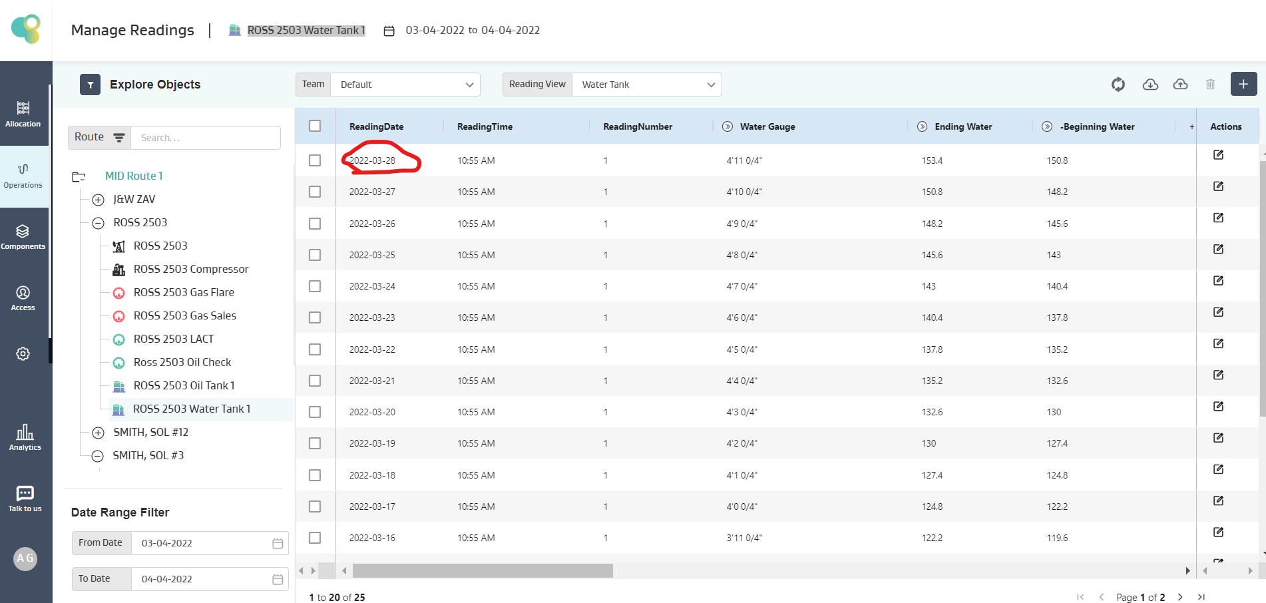Open calendar picker for From Date
Screen dimensions: 1266x603
pos(278,543)
